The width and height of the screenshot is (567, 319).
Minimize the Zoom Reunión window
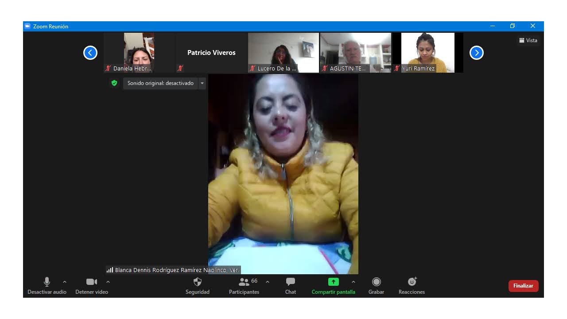click(x=493, y=26)
